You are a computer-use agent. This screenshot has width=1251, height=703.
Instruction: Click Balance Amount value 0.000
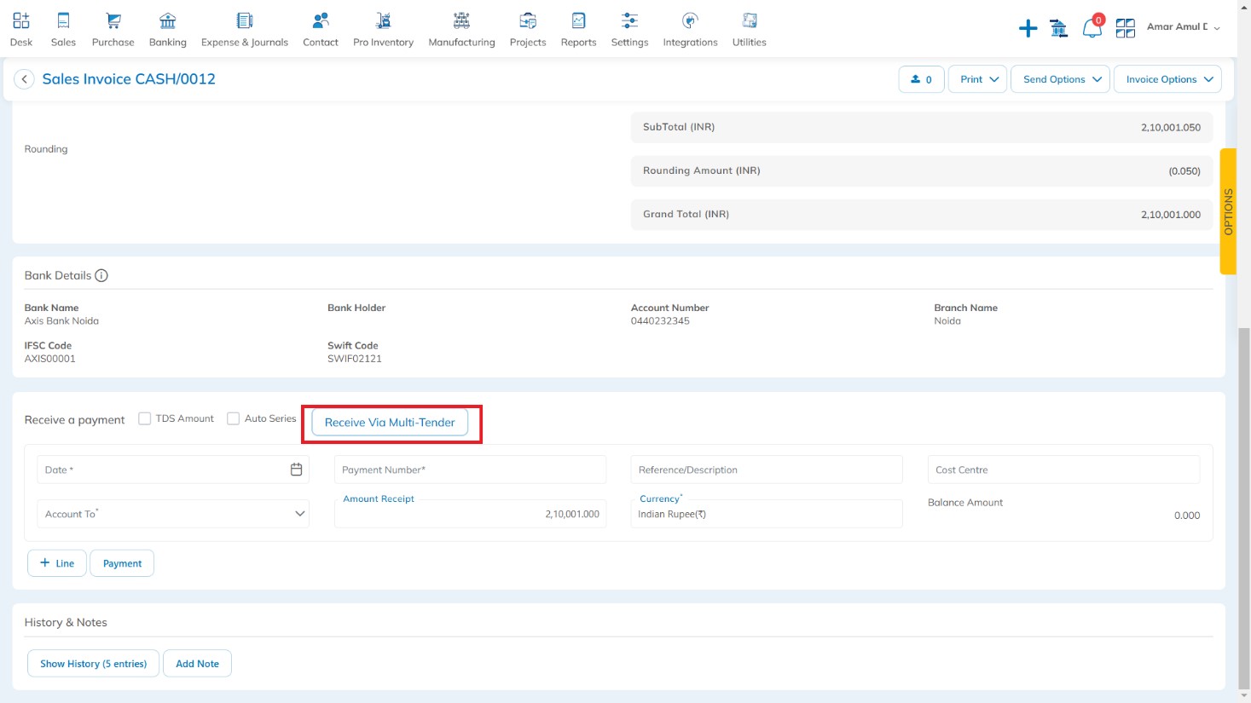[1187, 516]
